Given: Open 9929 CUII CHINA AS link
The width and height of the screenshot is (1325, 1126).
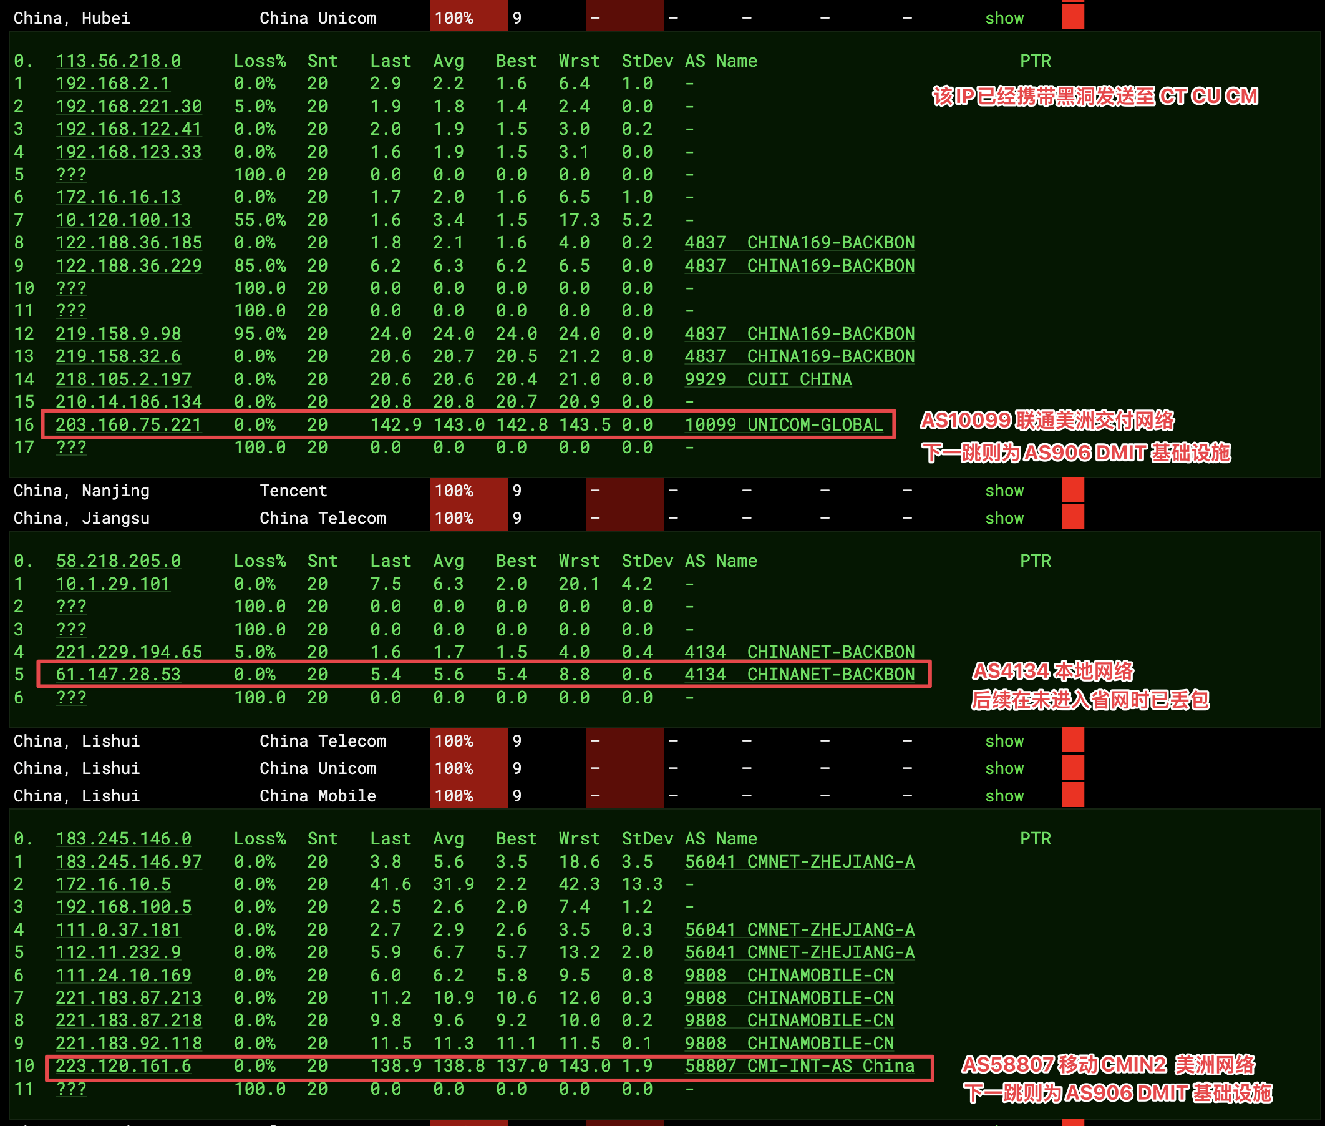Looking at the screenshot, I should click(768, 379).
